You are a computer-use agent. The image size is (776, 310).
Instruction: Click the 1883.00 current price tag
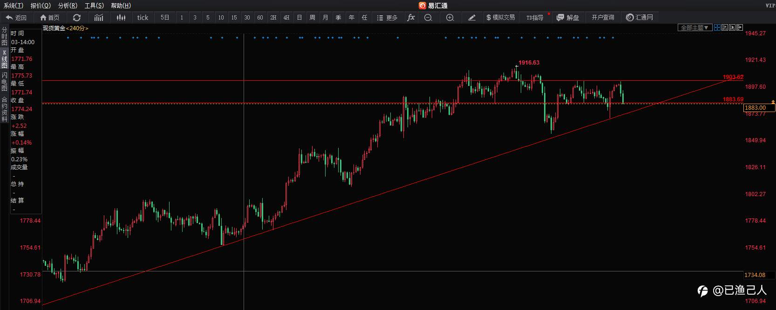759,107
